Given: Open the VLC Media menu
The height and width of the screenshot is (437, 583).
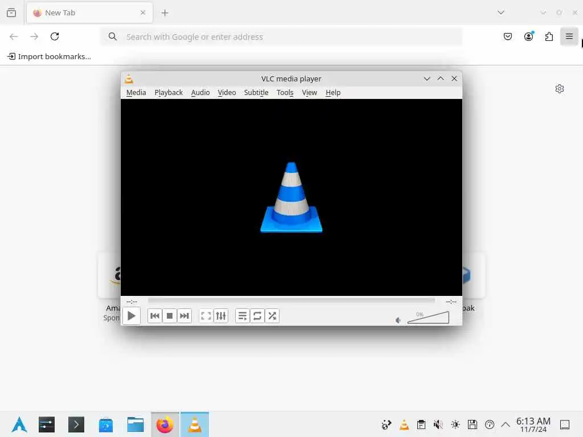Looking at the screenshot, I should (136, 93).
